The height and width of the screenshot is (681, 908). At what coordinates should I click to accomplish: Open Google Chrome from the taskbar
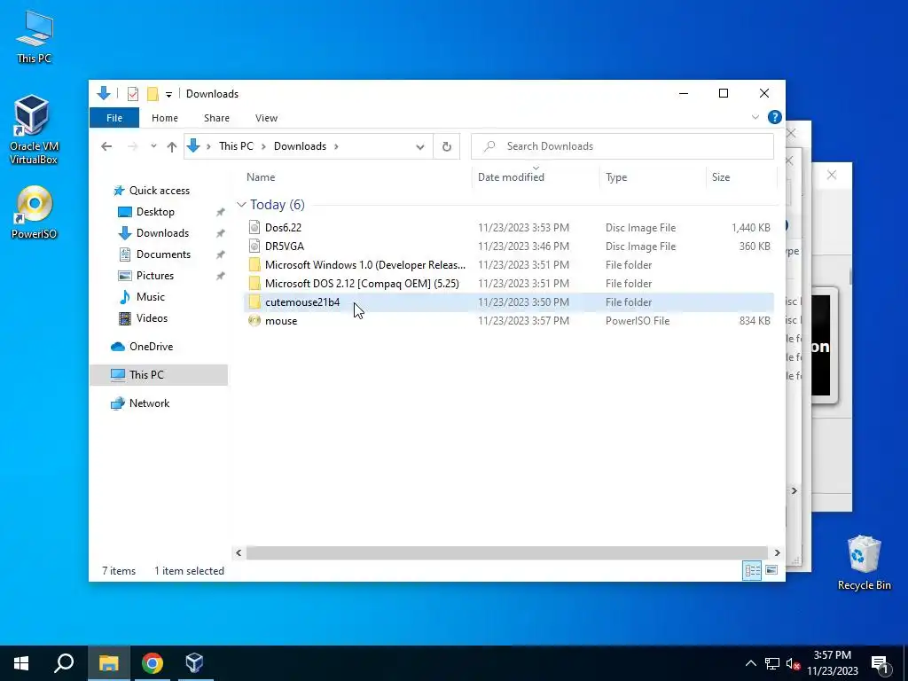point(153,663)
